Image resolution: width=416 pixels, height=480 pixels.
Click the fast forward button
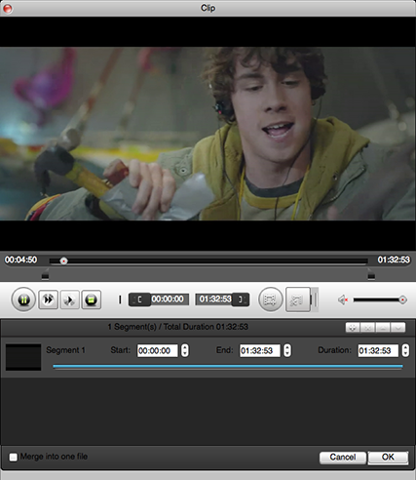click(49, 300)
